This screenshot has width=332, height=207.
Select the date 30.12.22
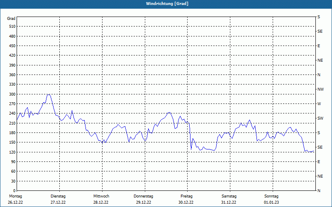point(186,202)
